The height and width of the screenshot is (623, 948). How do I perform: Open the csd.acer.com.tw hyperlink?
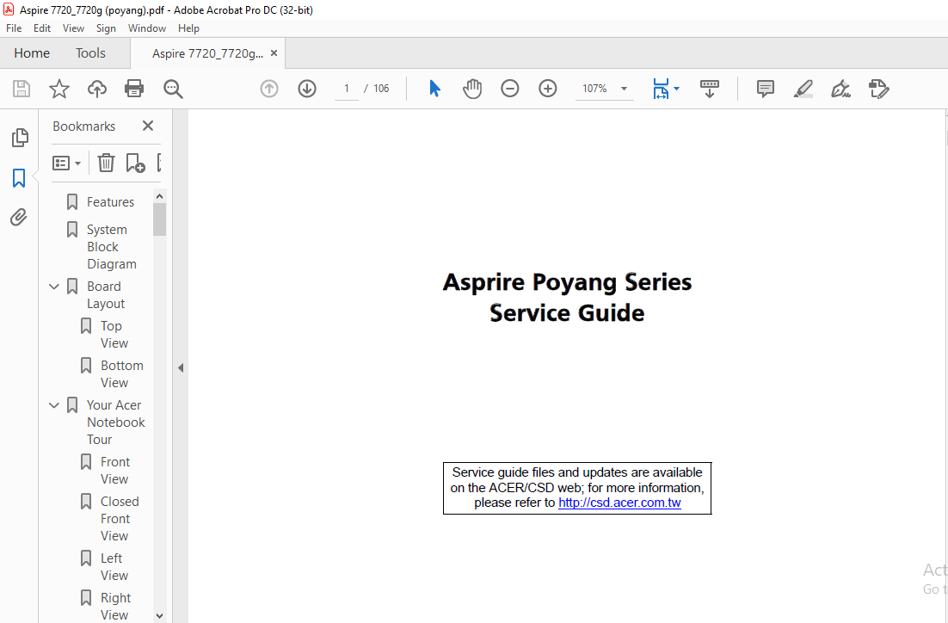pyautogui.click(x=619, y=503)
